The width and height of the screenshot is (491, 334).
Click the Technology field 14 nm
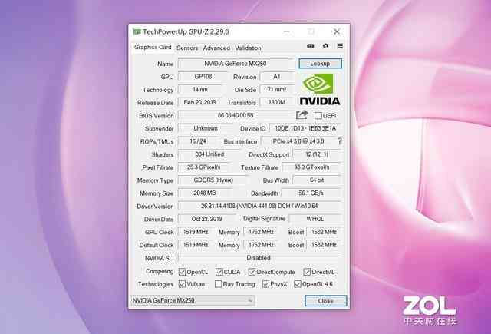point(199,90)
